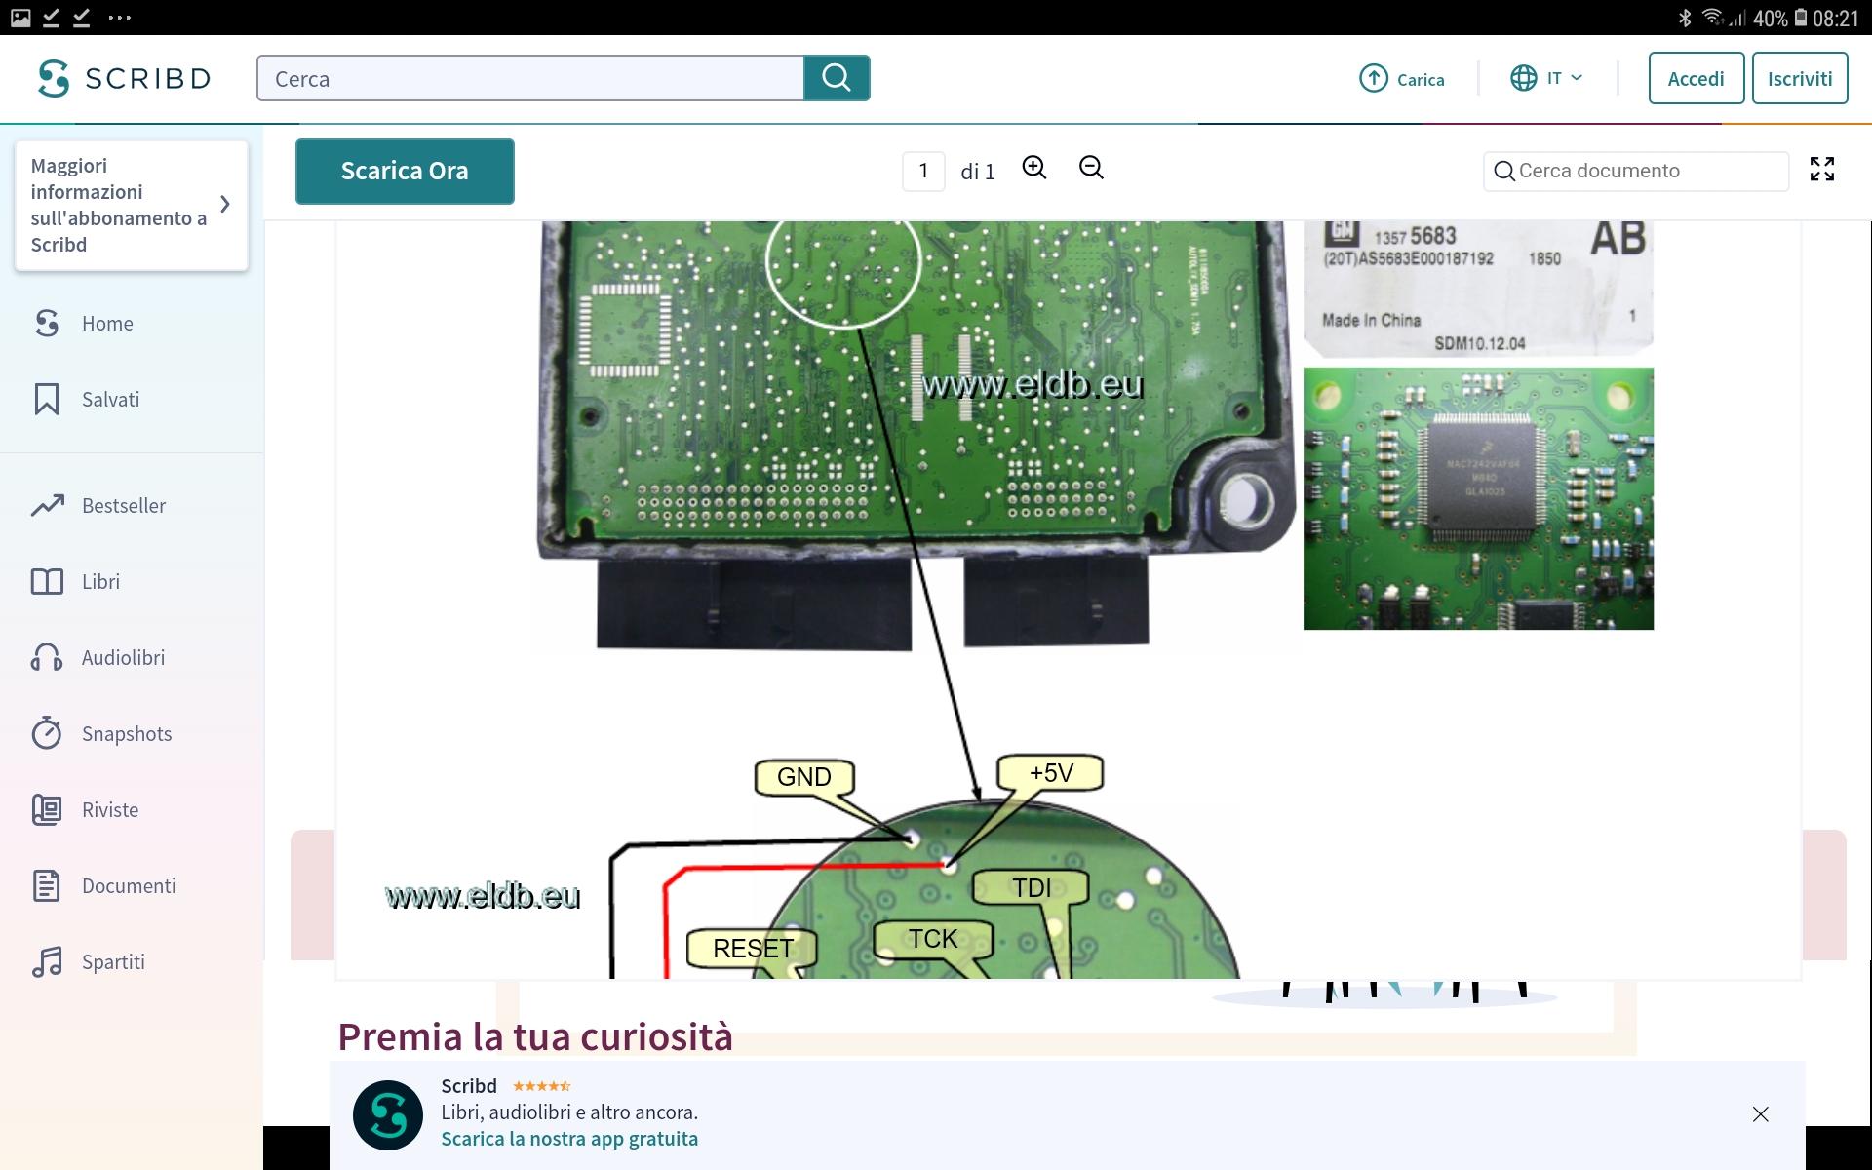
Task: Click Scarica la nostra app gratuita
Action: pos(569,1139)
